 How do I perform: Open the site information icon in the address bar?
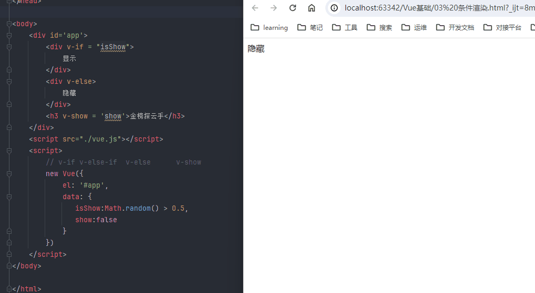(334, 8)
